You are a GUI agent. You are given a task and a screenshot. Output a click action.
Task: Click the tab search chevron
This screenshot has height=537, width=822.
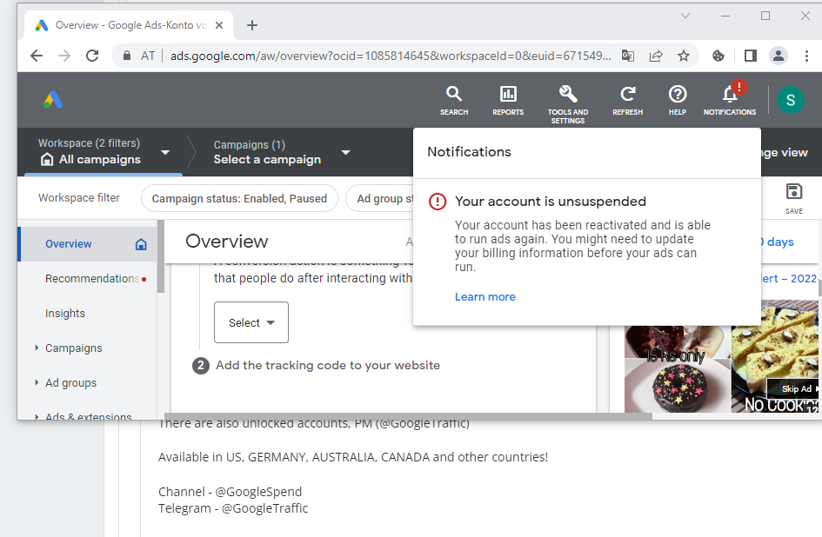point(685,16)
